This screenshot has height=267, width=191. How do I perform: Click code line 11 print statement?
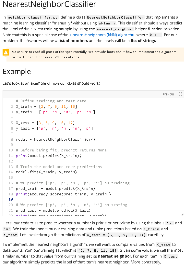click(49, 156)
